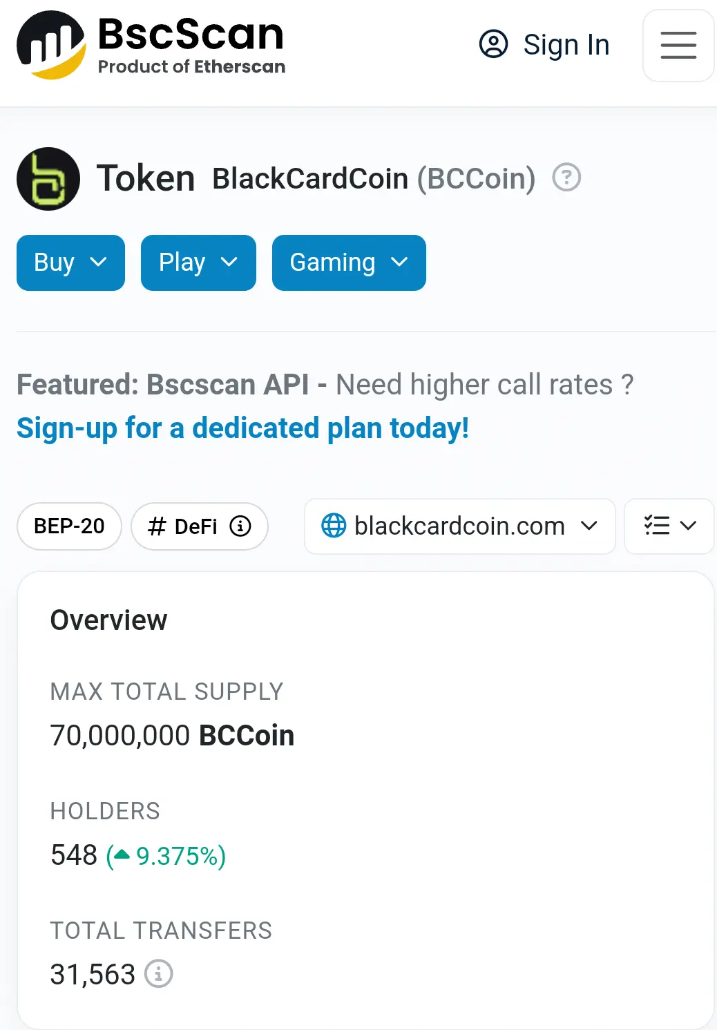Click the BlackCardCoin token logo

pyautogui.click(x=48, y=179)
